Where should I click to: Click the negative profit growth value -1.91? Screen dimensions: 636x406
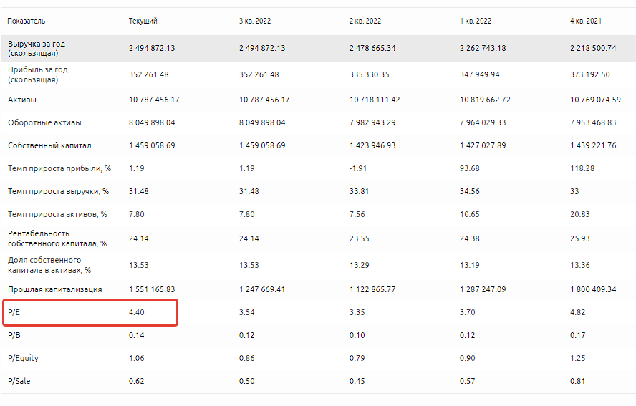pyautogui.click(x=359, y=168)
